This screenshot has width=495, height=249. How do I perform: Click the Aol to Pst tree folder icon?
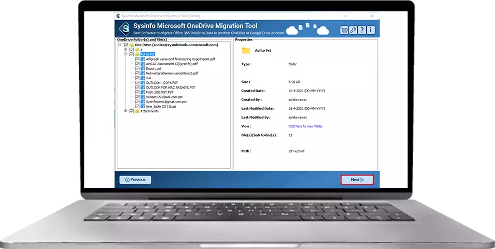coord(137,54)
